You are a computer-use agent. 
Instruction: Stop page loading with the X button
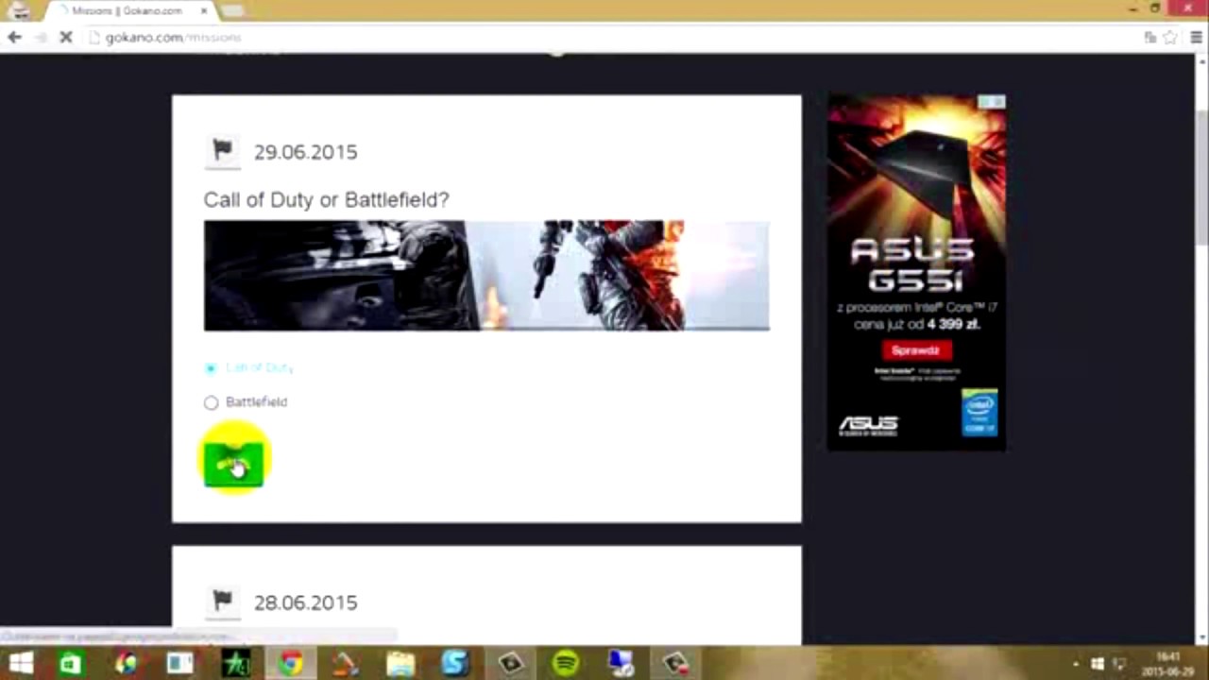pyautogui.click(x=65, y=37)
